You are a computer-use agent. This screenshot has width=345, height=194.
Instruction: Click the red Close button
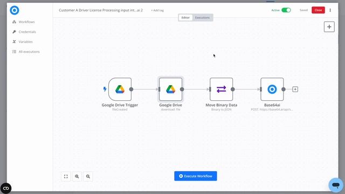(318, 10)
